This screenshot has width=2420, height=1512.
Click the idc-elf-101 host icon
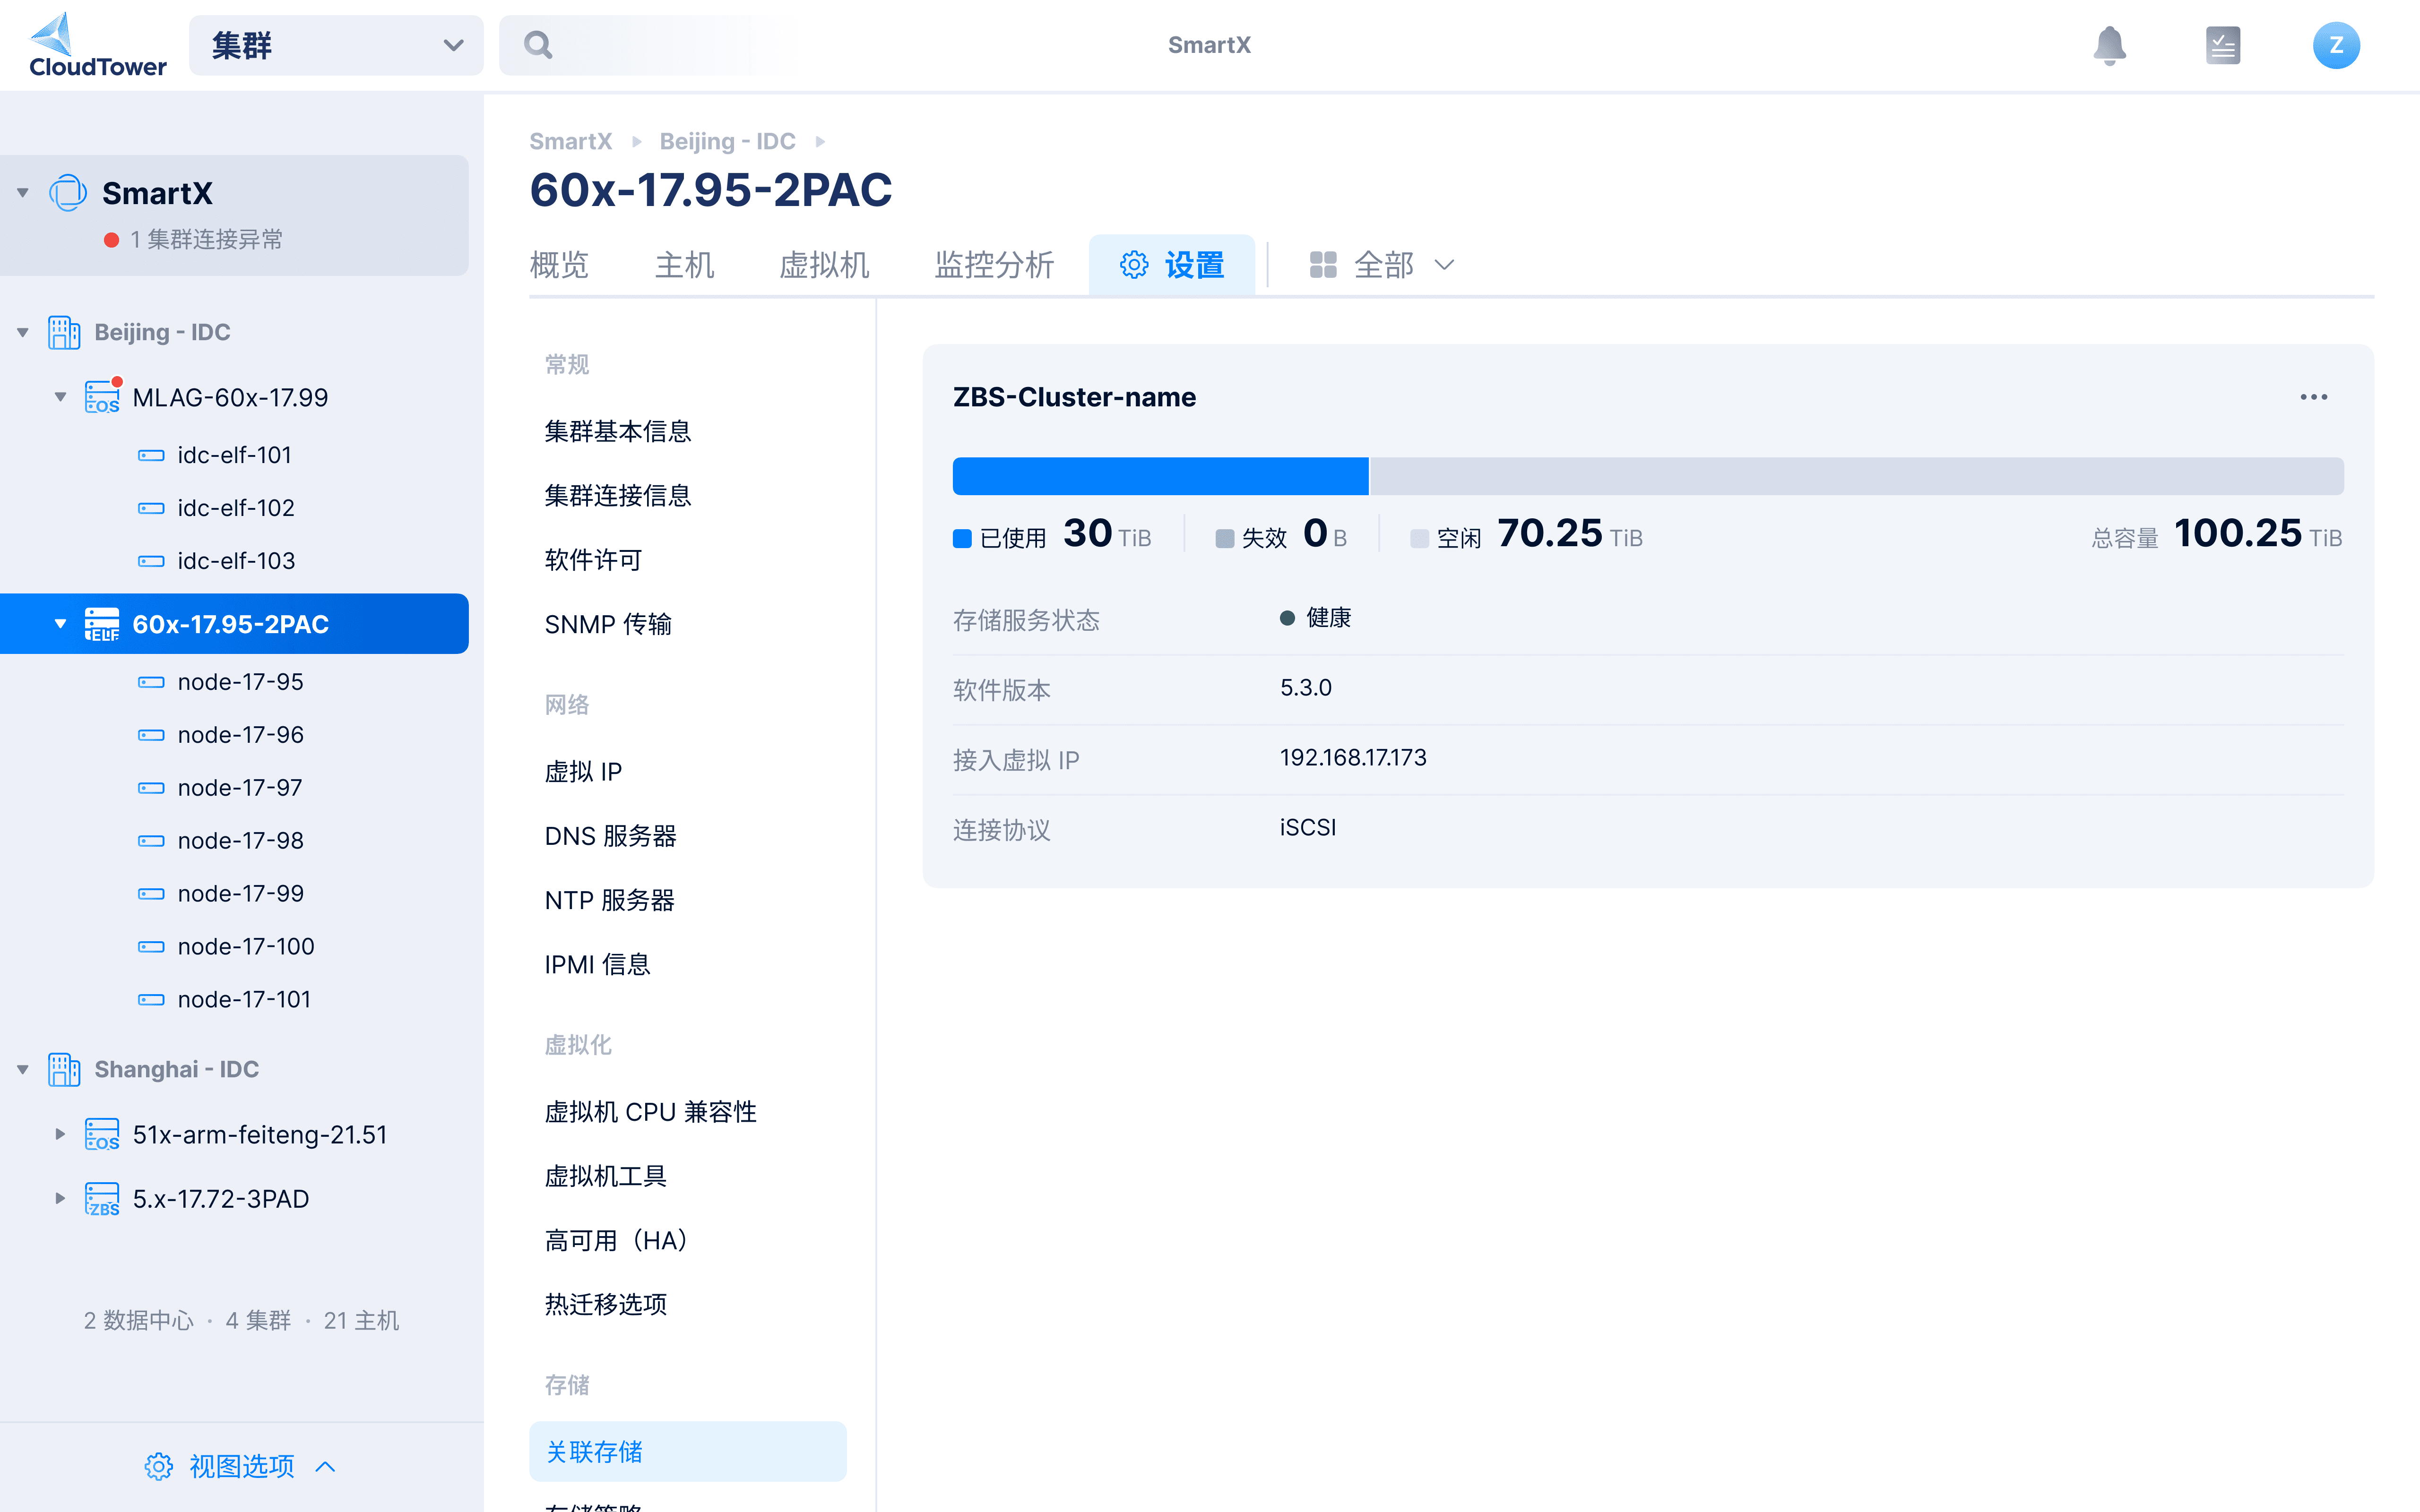tap(151, 455)
